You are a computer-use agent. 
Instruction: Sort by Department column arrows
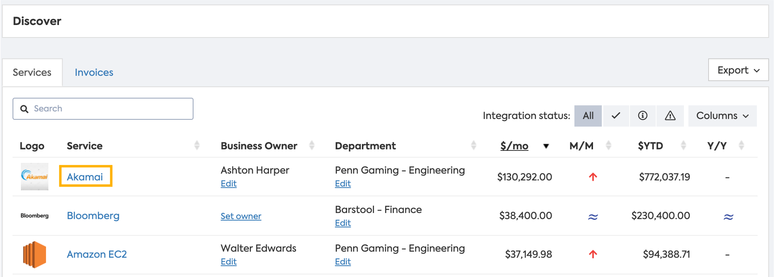coord(473,146)
